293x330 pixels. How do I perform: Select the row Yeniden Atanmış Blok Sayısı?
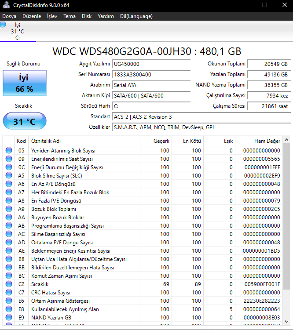click(143, 150)
